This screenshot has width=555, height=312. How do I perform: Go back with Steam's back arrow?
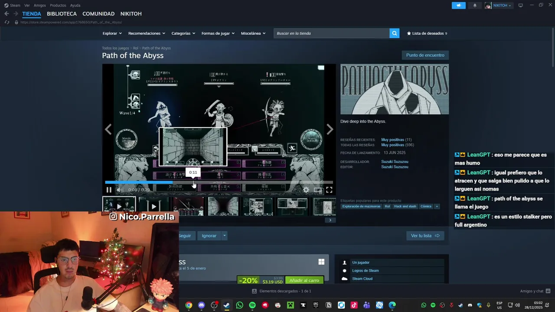tap(7, 14)
